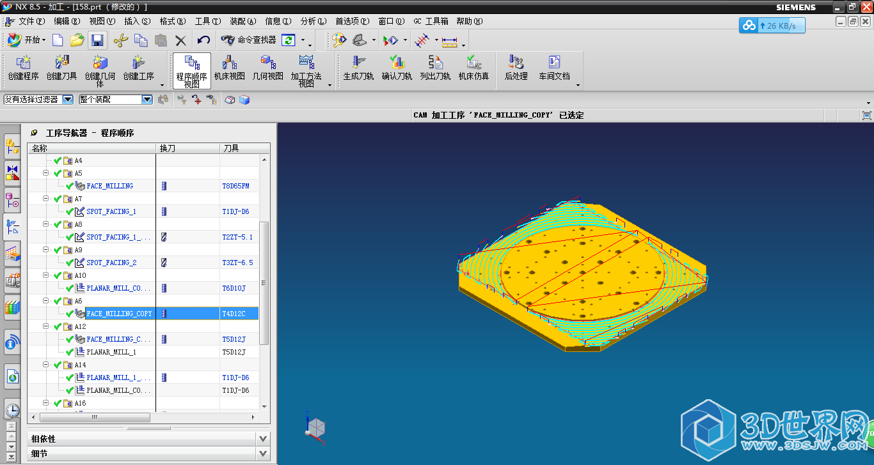
Task: Open the History clock sidebar tab
Action: (x=12, y=410)
